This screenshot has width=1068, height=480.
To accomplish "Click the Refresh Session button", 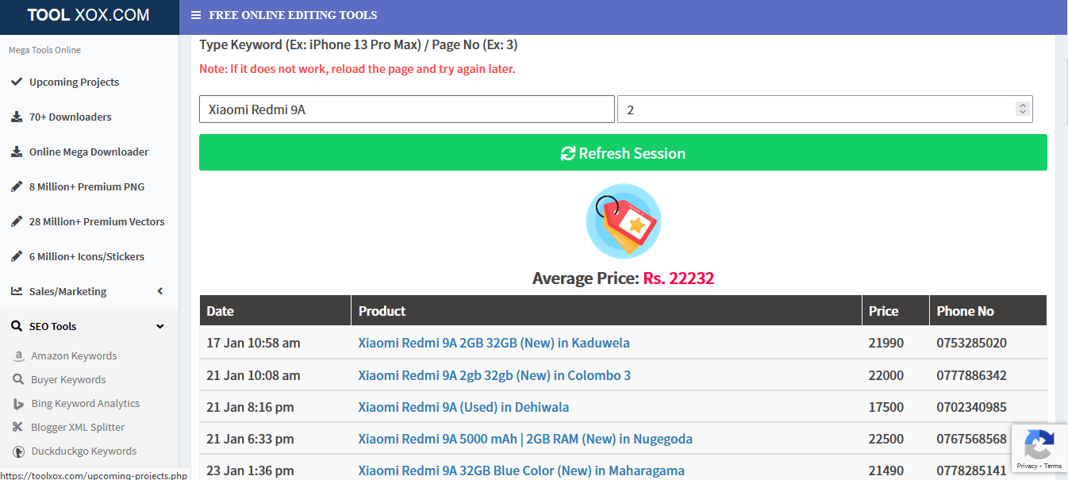I will pyautogui.click(x=623, y=152).
